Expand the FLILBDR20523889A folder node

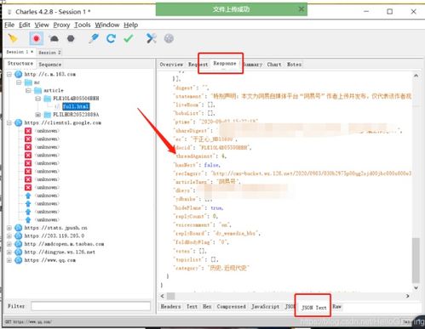pos(38,115)
